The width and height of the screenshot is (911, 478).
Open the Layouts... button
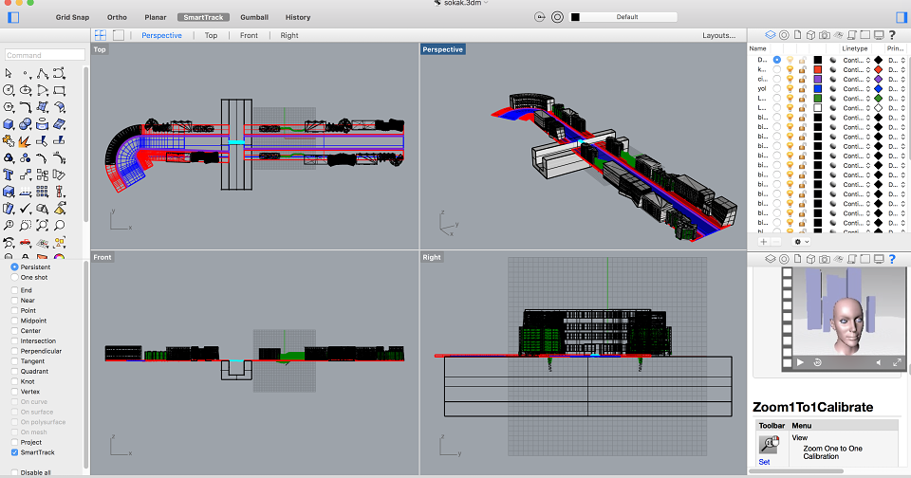[x=718, y=35]
